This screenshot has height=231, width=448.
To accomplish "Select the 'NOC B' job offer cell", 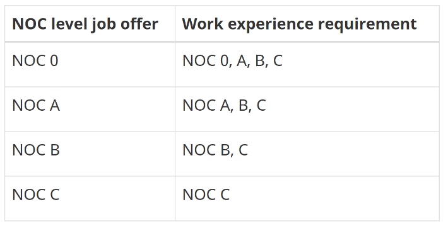I will (x=90, y=154).
